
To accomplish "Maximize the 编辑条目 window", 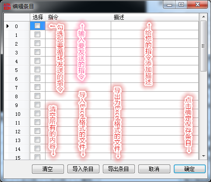I will coord(181,5).
